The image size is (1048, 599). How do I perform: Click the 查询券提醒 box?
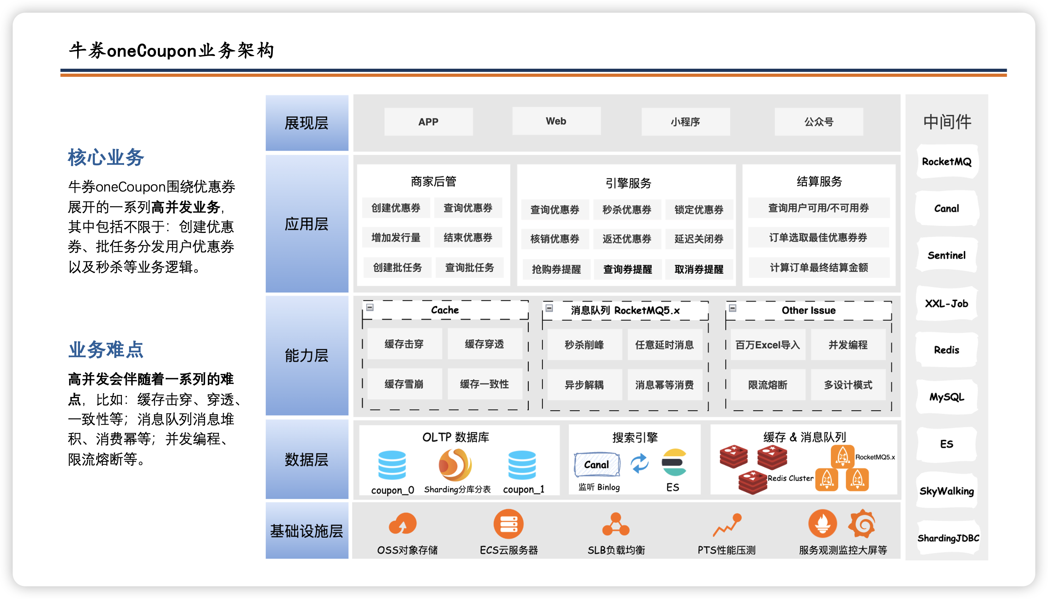pyautogui.click(x=628, y=270)
